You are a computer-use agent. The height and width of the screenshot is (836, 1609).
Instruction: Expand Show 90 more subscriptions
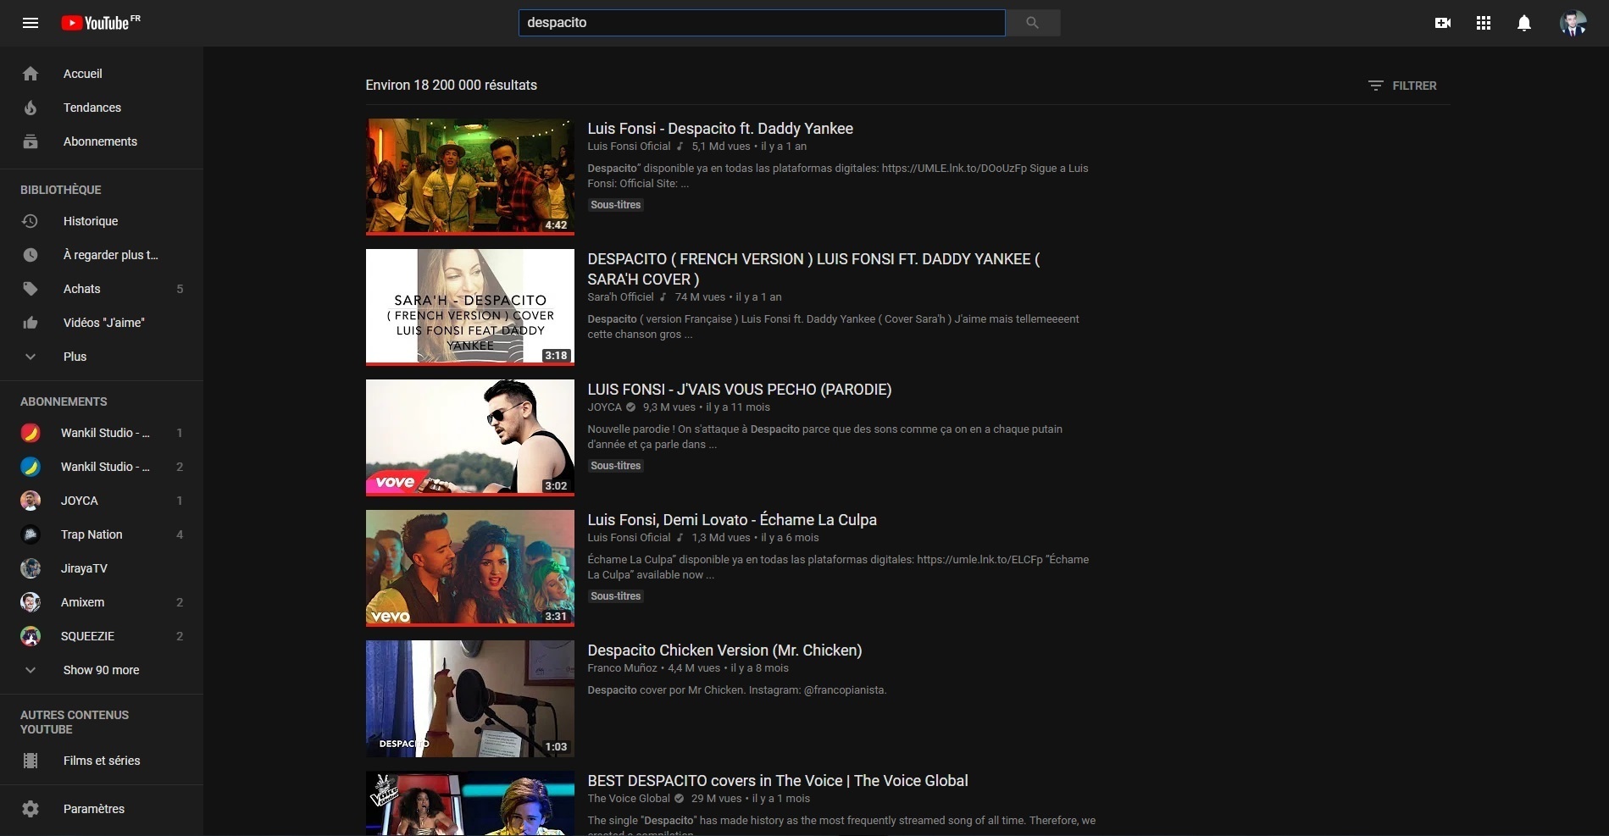pyautogui.click(x=101, y=670)
